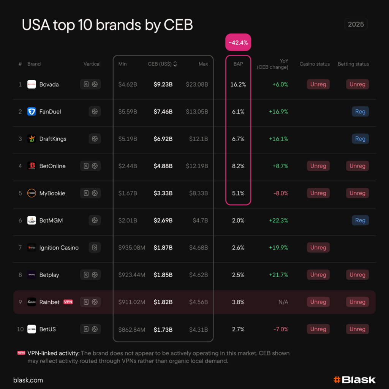Sort by the CEB (US$) column arrows
This screenshot has width=389, height=389.
[175, 64]
